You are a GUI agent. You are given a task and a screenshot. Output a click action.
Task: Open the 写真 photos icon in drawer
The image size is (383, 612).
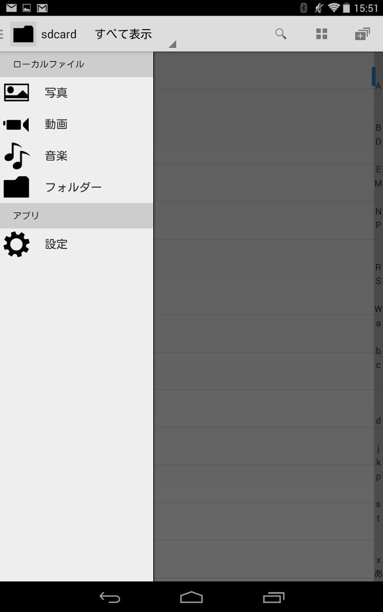(x=16, y=92)
